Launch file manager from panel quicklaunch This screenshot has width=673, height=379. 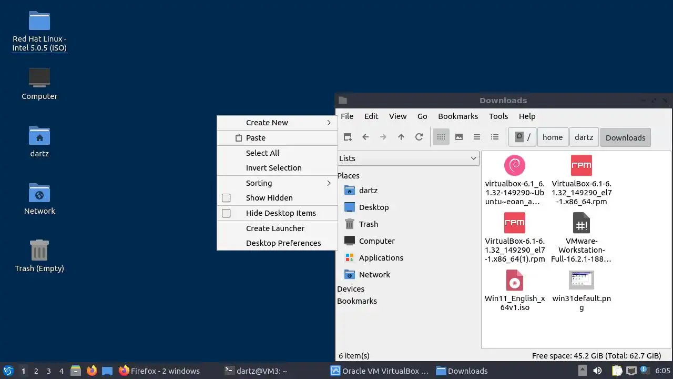76,371
